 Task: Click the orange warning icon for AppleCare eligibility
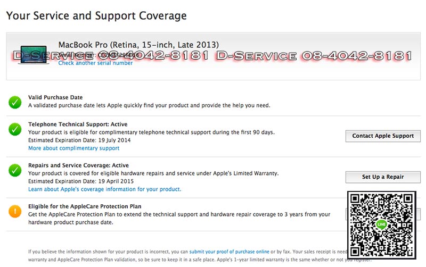point(15,211)
